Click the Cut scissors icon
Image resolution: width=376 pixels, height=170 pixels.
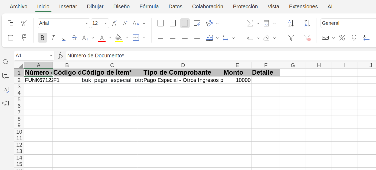tap(24, 23)
